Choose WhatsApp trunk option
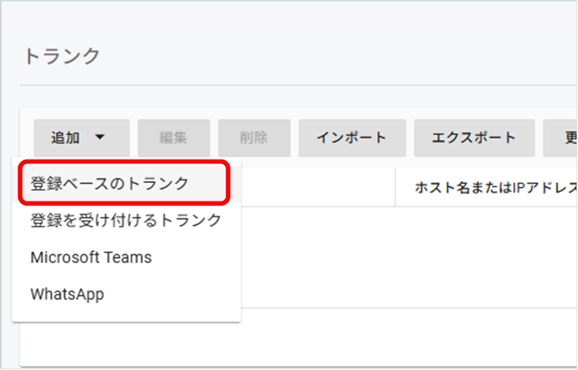This screenshot has width=578, height=370. [x=67, y=294]
